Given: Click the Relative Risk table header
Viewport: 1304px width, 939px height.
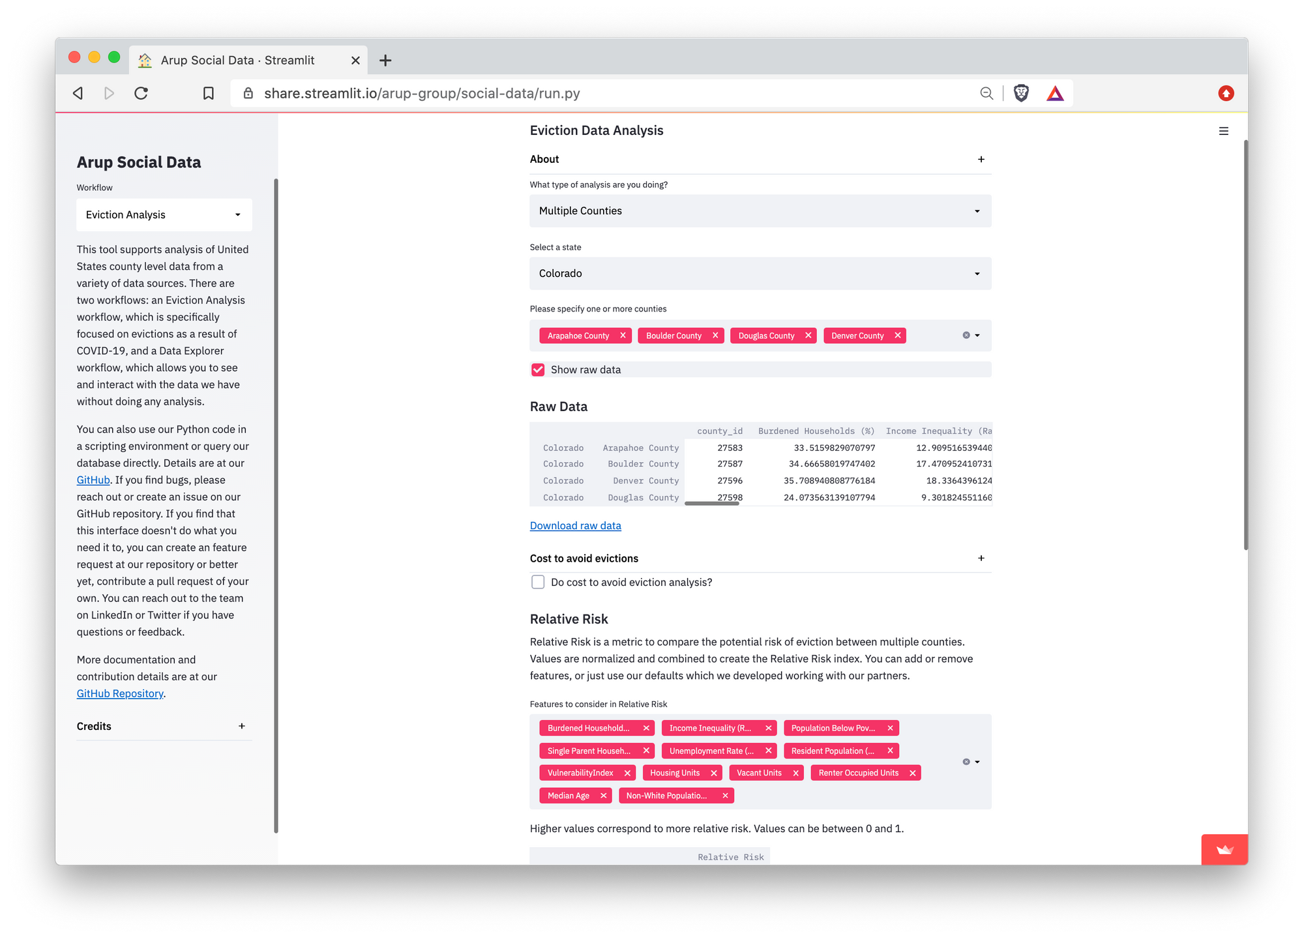Looking at the screenshot, I should coord(730,857).
